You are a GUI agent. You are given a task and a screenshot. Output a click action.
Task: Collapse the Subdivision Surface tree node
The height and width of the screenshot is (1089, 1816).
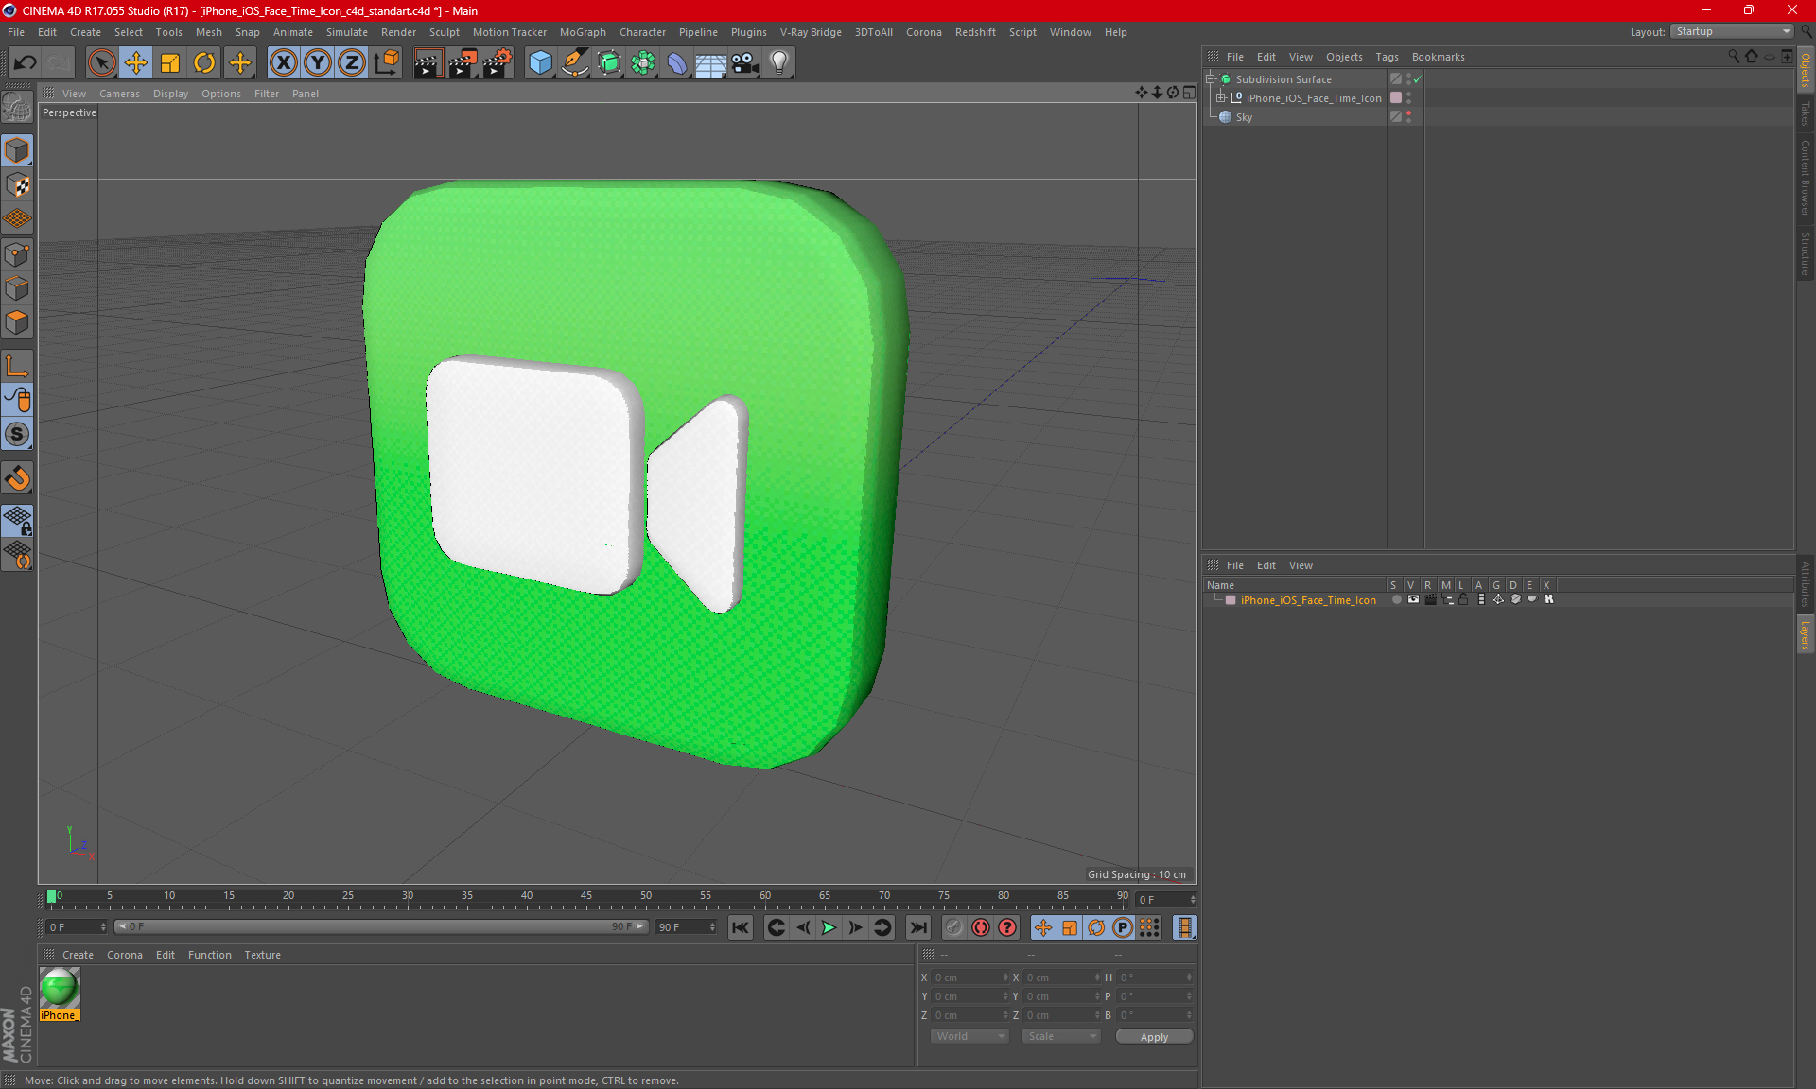coord(1210,79)
